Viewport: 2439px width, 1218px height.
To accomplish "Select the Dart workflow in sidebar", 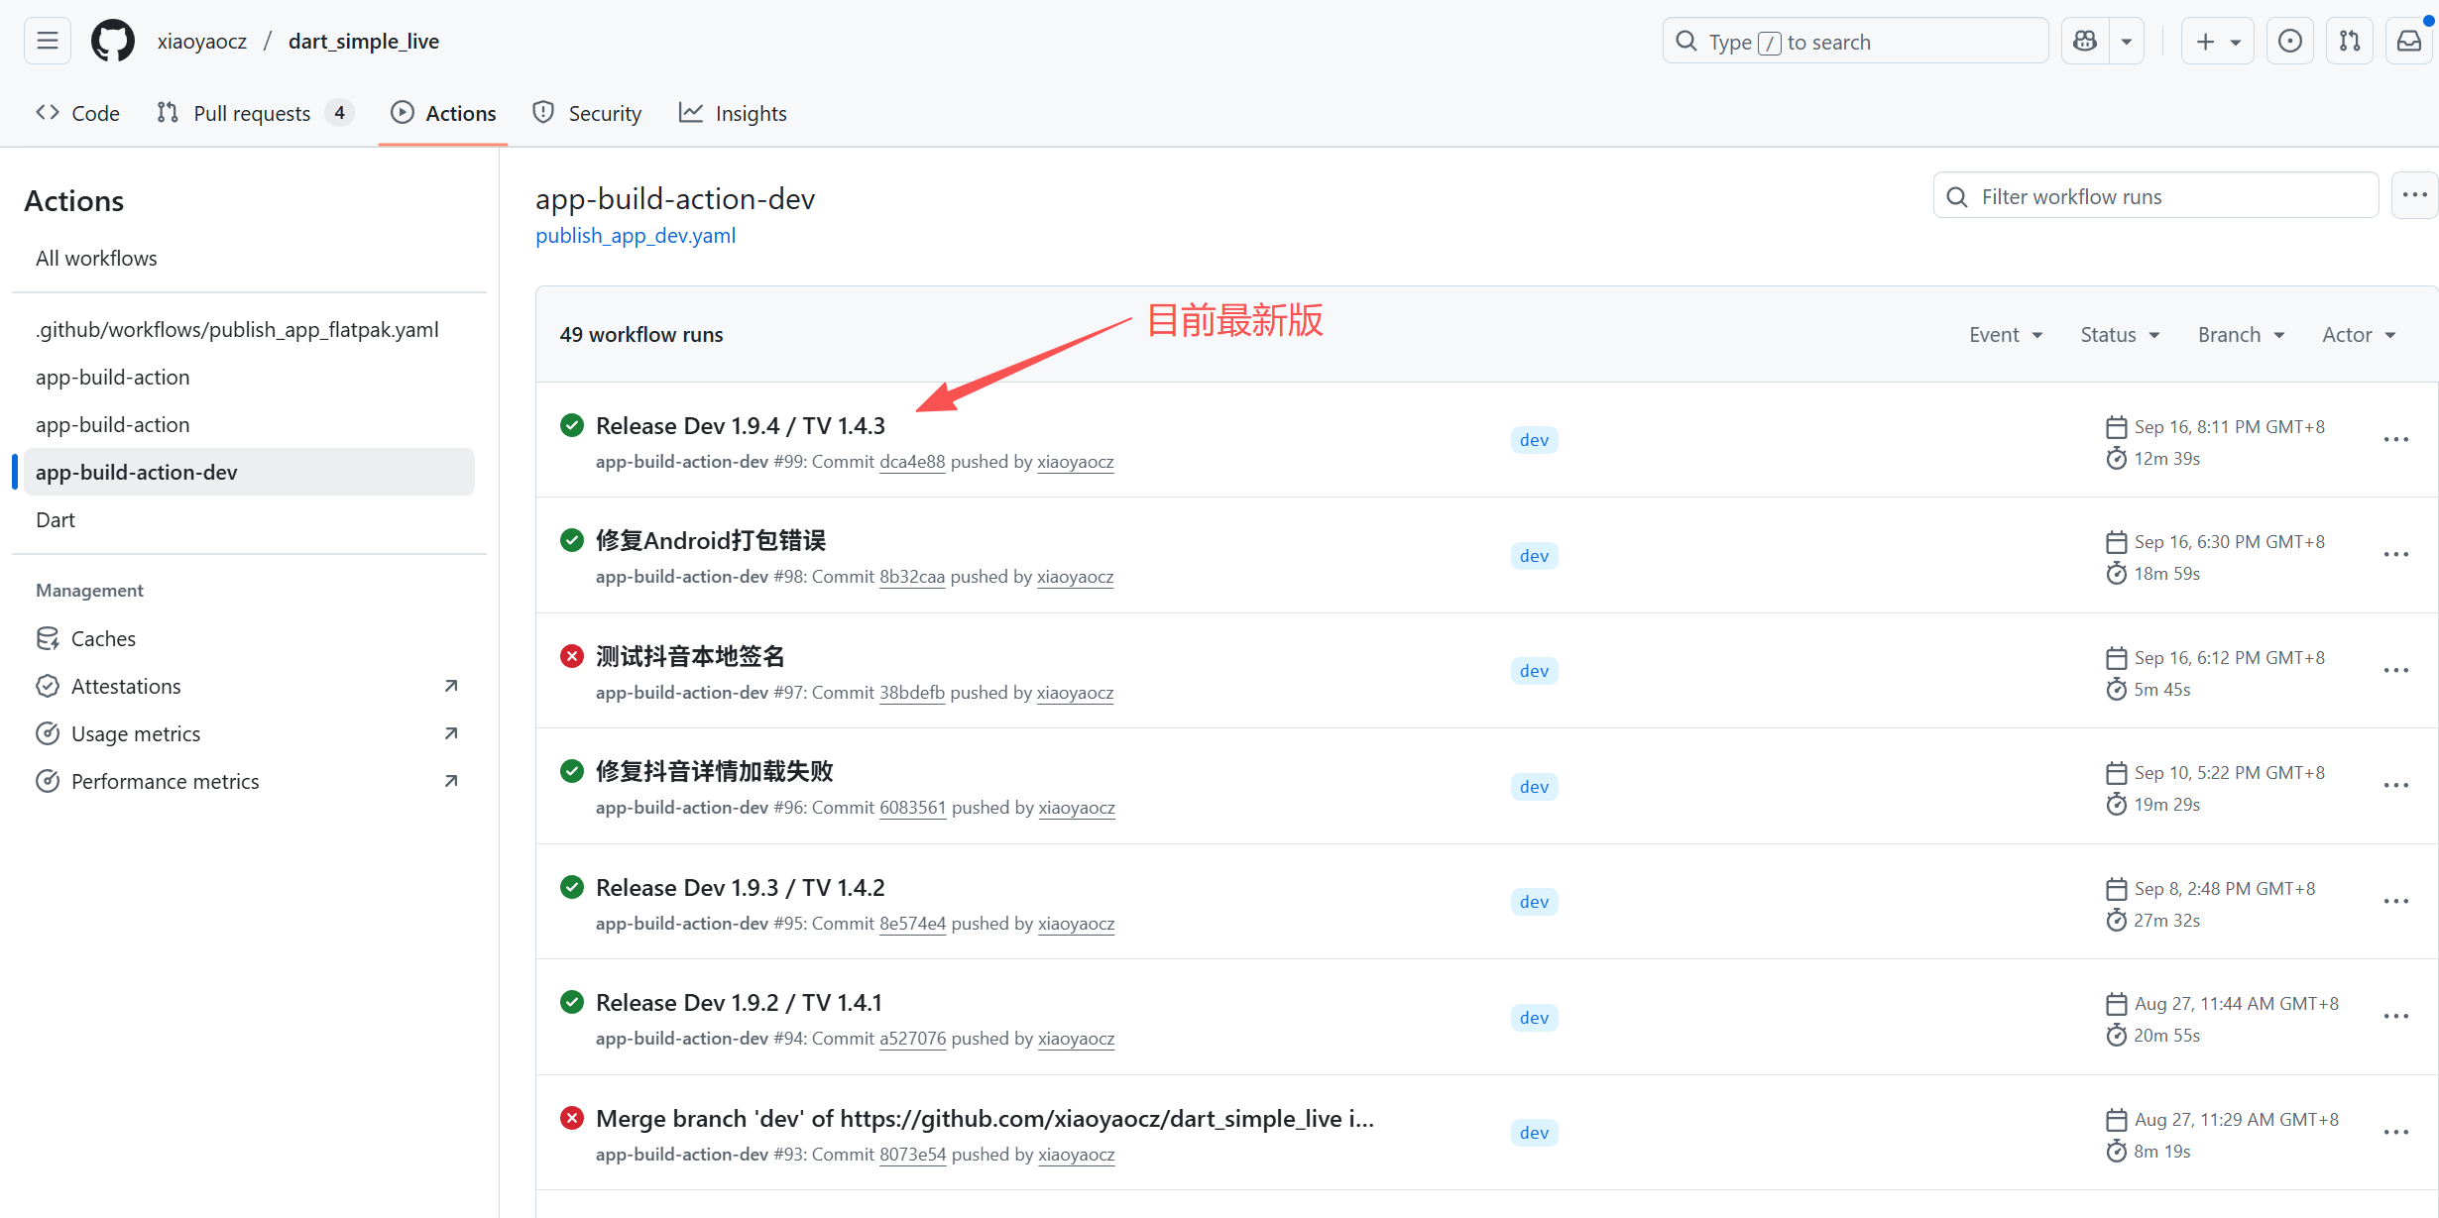I will (56, 520).
